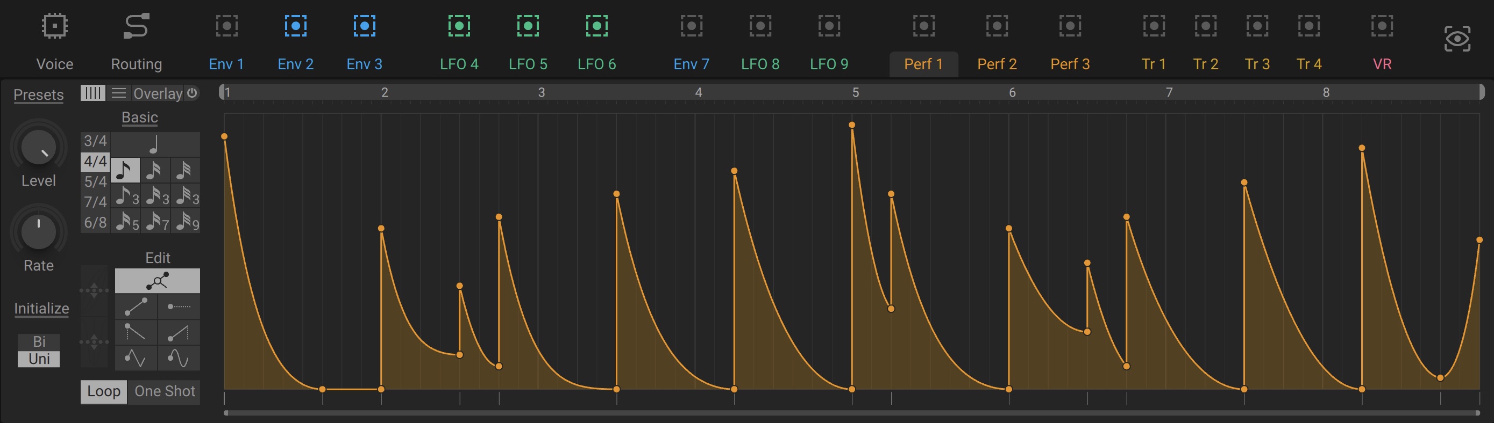The height and width of the screenshot is (423, 1494).
Task: Open the VR modulation tab
Action: tap(1382, 39)
